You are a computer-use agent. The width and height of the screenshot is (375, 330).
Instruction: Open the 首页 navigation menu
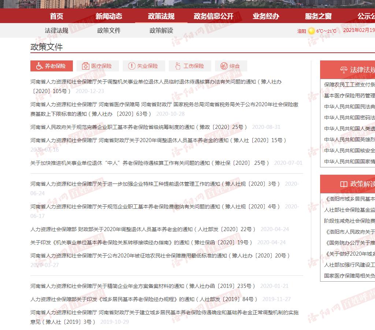pos(56,16)
